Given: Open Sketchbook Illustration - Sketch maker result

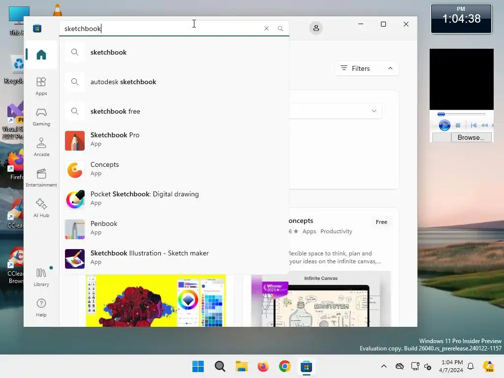Looking at the screenshot, I should coord(174,258).
